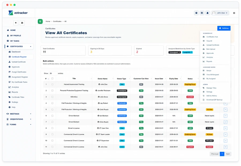Select Manage Titles in Actions menu
The height and width of the screenshot is (166, 241).
(211, 88)
